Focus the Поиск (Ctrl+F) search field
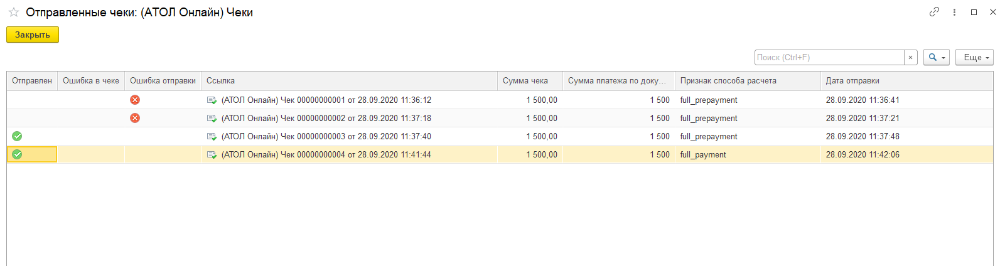Viewport: 1005px width, 266px height. [829, 57]
